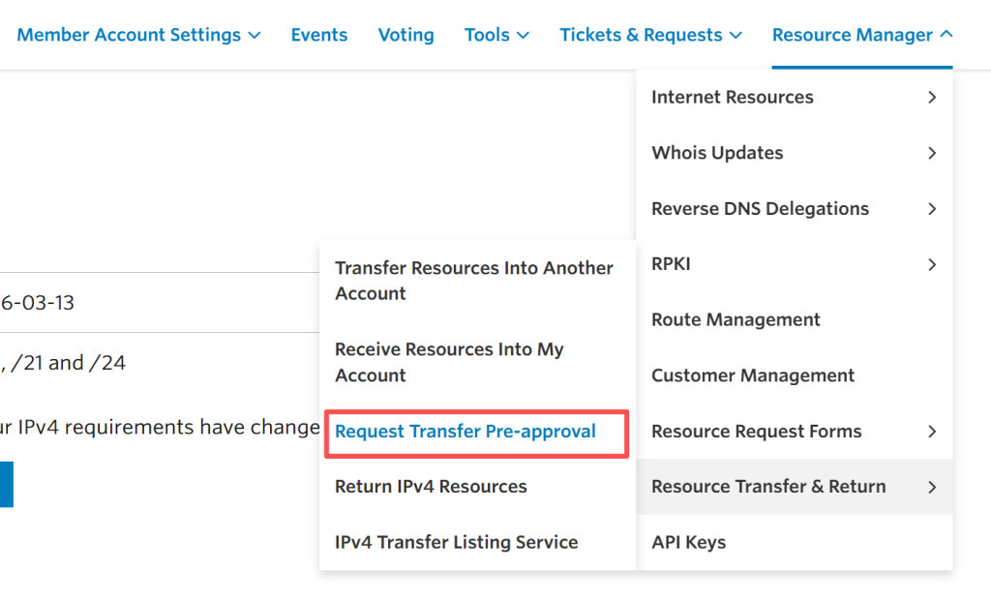Click the RPKI submenu arrow
The width and height of the screenshot is (991, 600).
[932, 264]
